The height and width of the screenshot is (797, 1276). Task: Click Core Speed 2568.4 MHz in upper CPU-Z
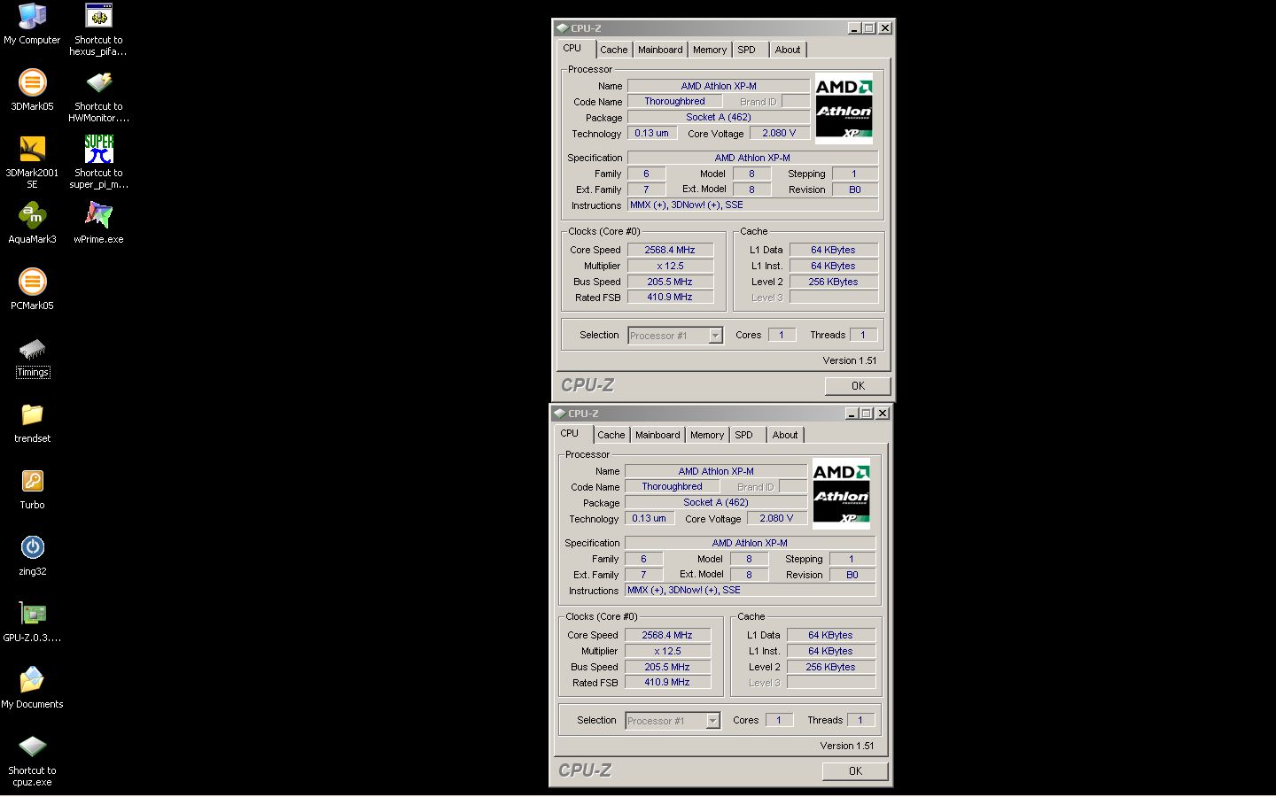point(670,250)
